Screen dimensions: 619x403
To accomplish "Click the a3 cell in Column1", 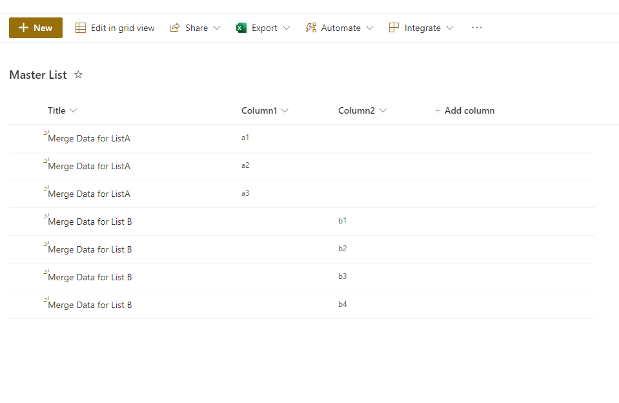I will point(245,193).
